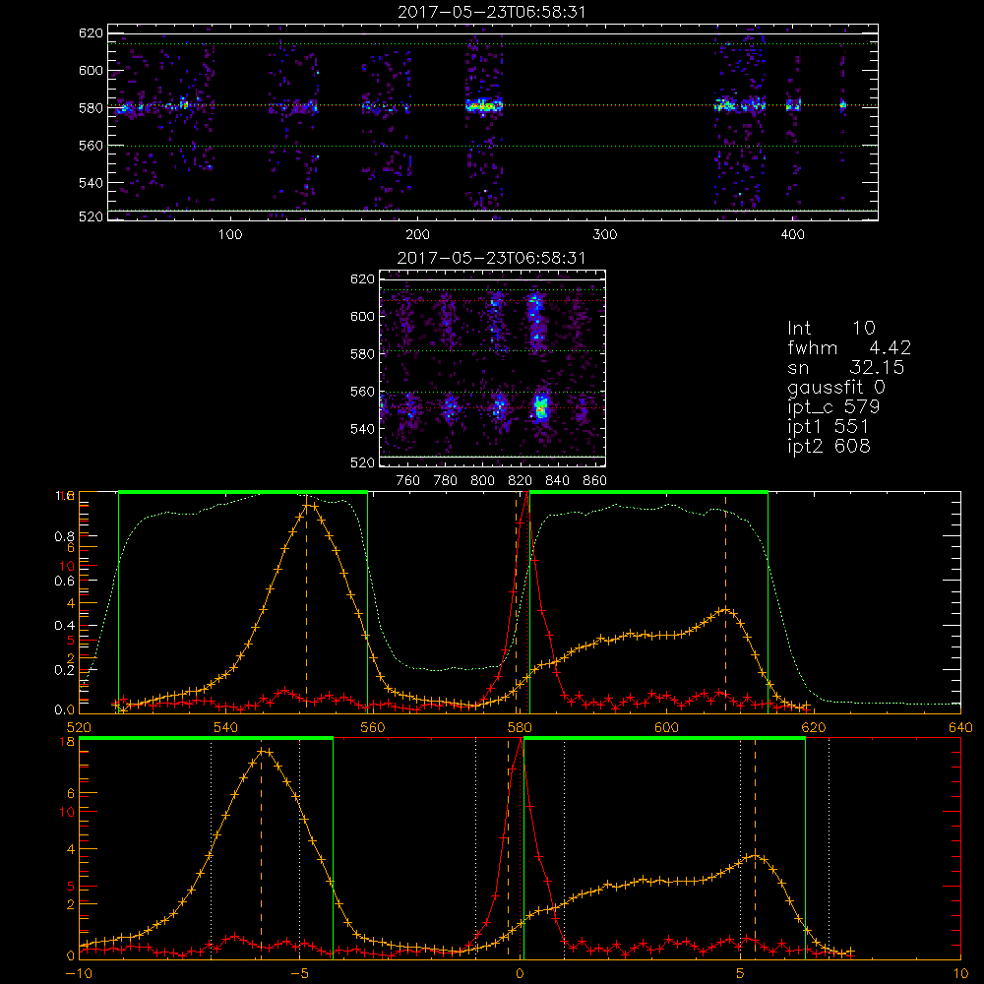Click x-axis label '300' under the top image

point(605,235)
